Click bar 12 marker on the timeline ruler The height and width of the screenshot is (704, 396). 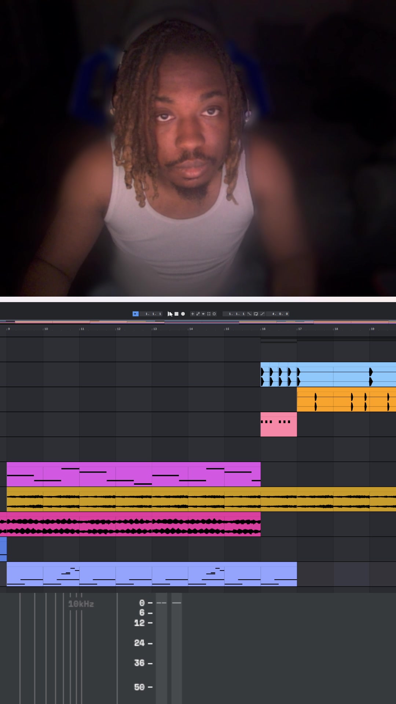coord(118,329)
